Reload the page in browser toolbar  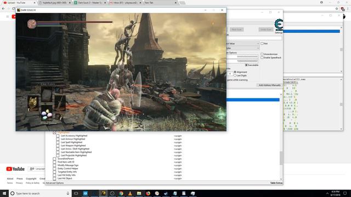14,9
